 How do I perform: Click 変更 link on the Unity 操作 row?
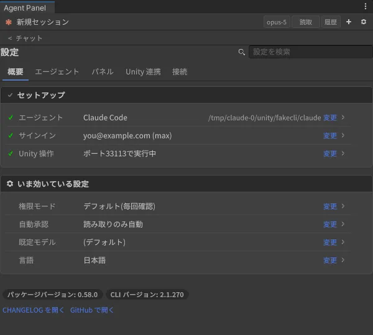pos(330,154)
